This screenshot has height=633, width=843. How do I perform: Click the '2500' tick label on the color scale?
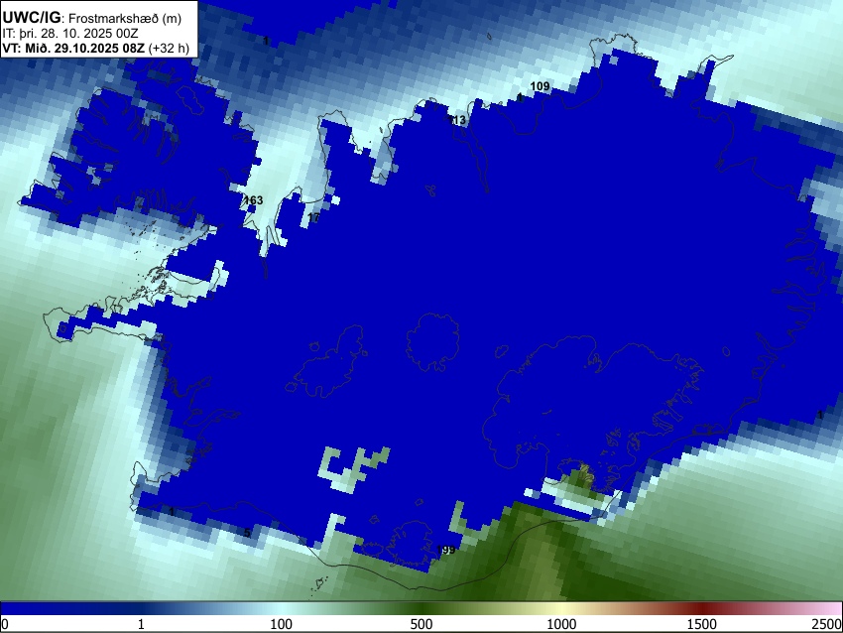pyautogui.click(x=827, y=624)
